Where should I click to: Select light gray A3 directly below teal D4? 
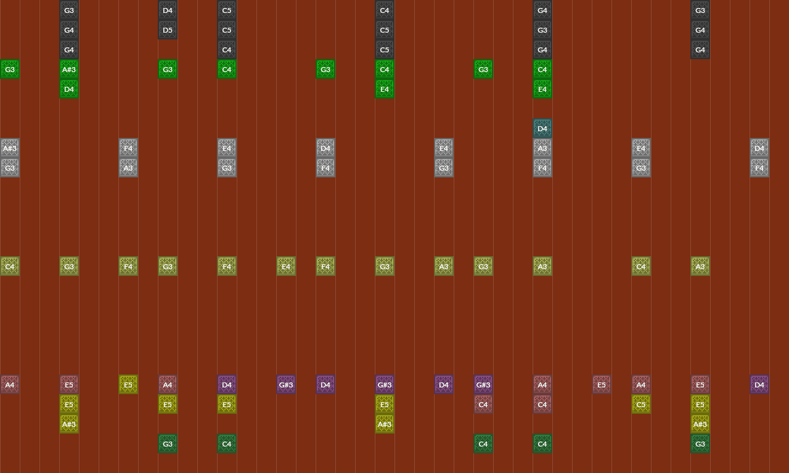click(542, 148)
